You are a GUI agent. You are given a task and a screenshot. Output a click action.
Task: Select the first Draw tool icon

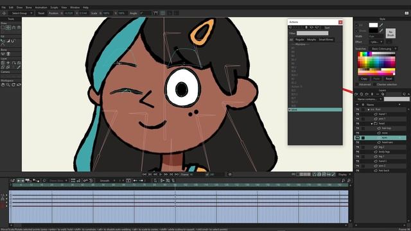[x=3, y=28]
